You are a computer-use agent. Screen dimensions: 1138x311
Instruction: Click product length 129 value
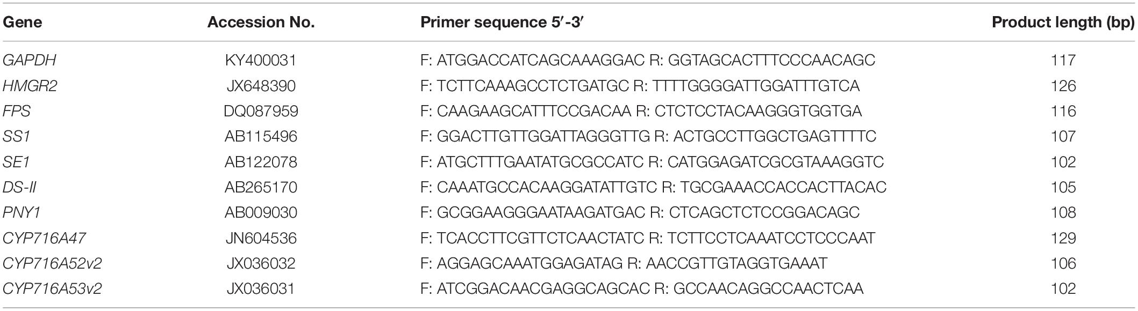click(1063, 238)
